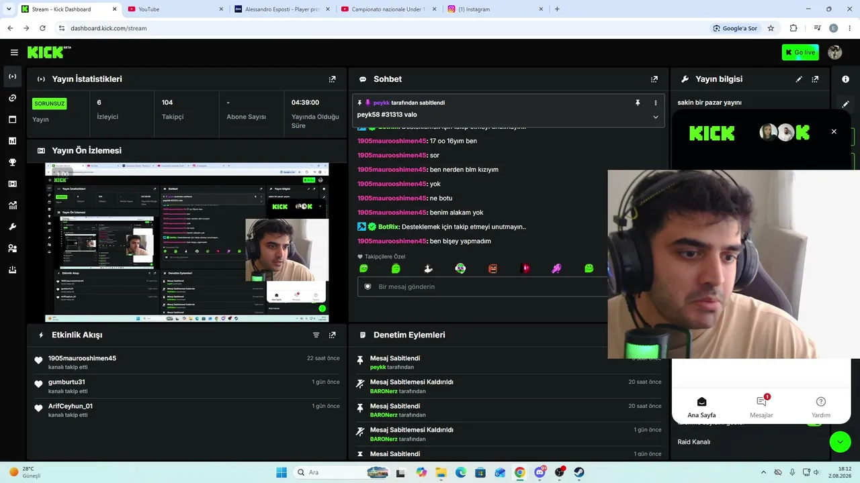Open the Yardım tab in widget
Viewport: 860px width, 483px height.
tap(820, 407)
